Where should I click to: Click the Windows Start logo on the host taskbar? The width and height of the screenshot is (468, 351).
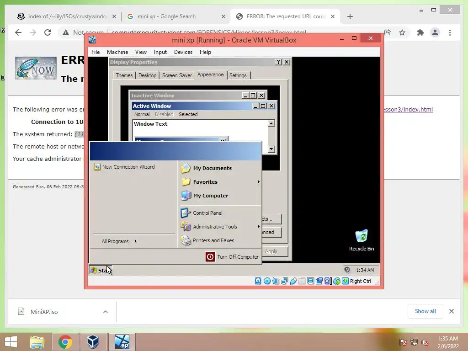[11, 342]
